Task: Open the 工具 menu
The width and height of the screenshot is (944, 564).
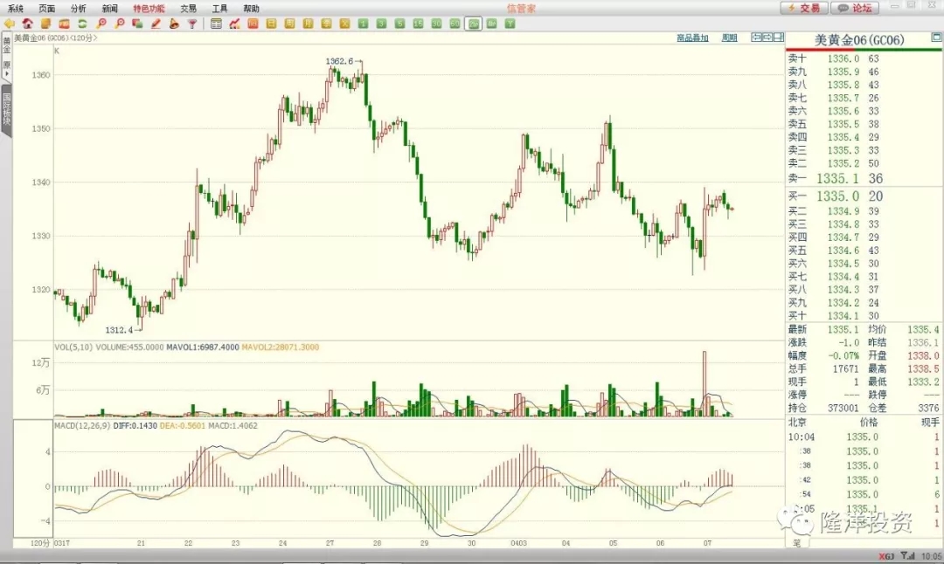Action: [219, 9]
